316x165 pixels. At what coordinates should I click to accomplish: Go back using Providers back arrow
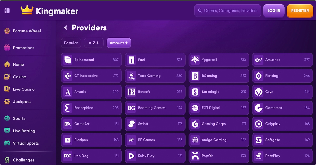point(65,28)
